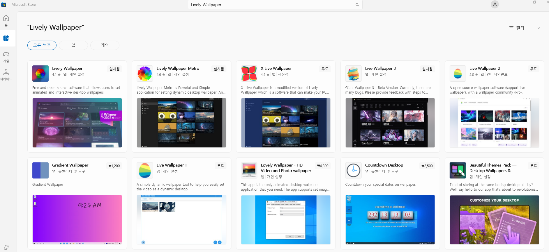Click the ₩6,300 price on Lovely Wallpaper
549x252 pixels.
pyautogui.click(x=323, y=166)
